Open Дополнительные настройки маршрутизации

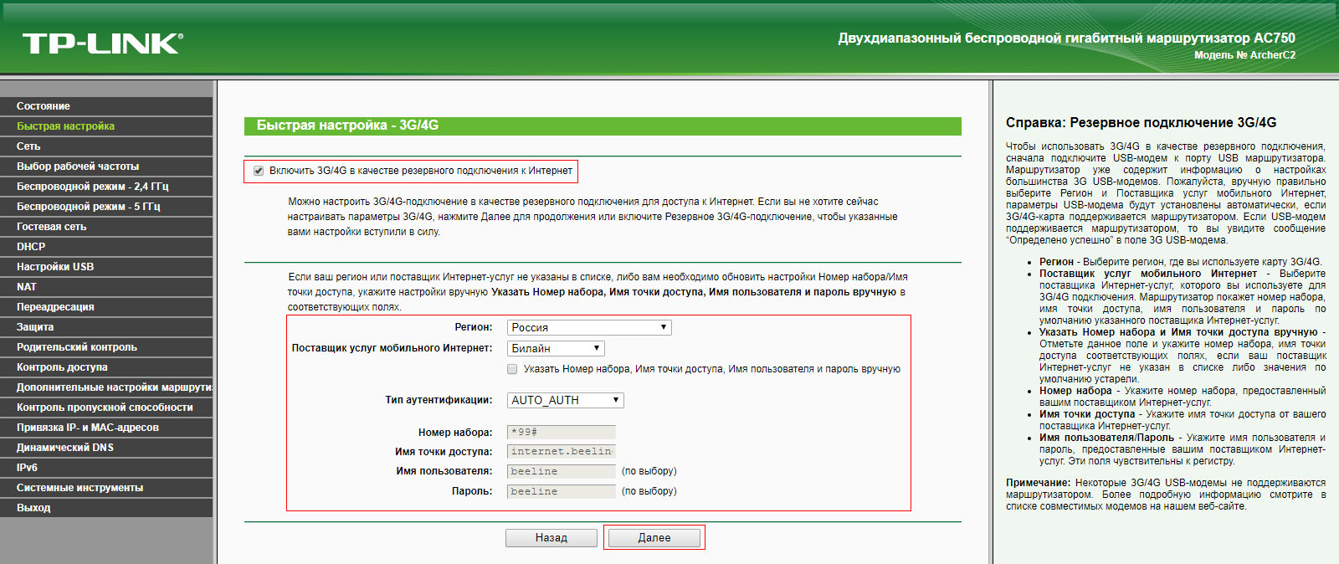click(106, 387)
